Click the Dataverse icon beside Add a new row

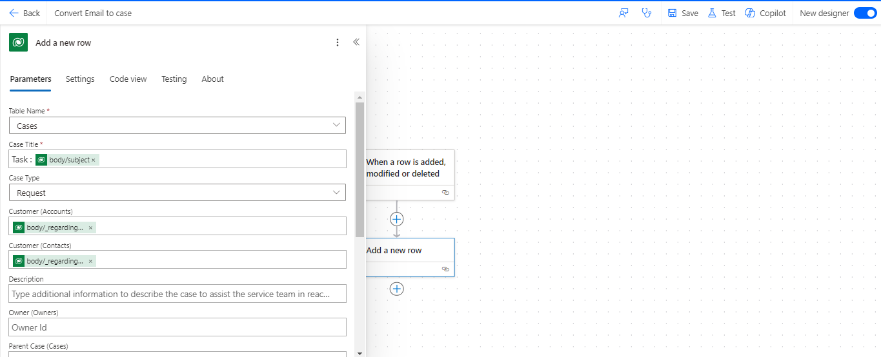coord(18,43)
